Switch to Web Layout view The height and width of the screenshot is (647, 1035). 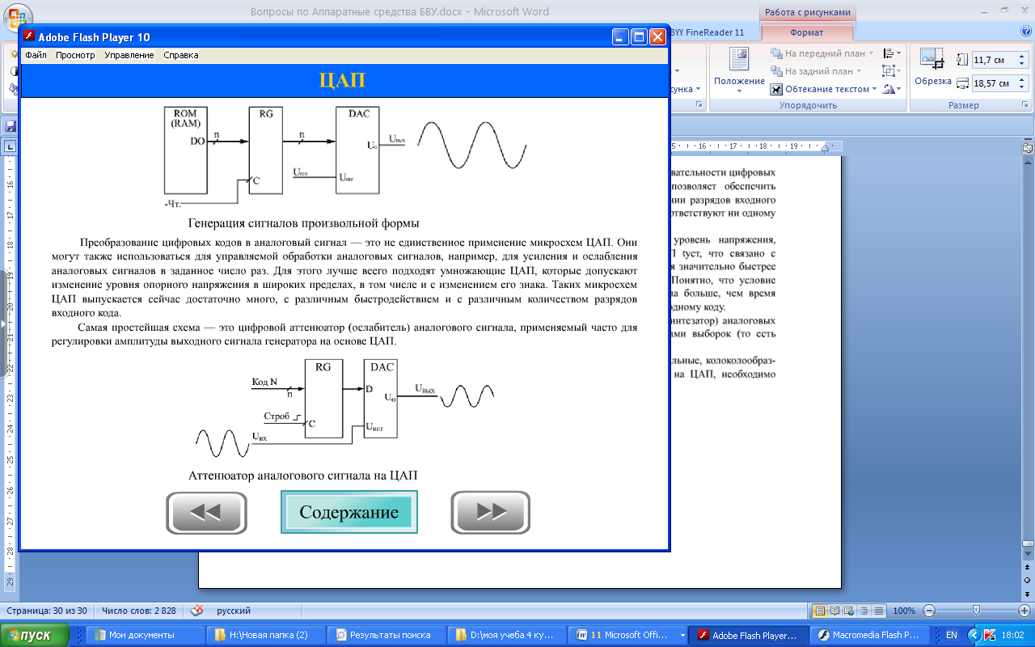coord(847,611)
